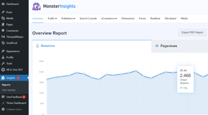Click the Tools wrench icon

pyautogui.click(x=3, y=63)
